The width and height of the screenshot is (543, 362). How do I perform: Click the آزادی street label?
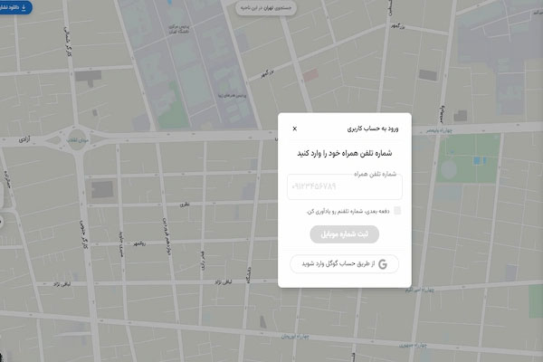pos(24,139)
